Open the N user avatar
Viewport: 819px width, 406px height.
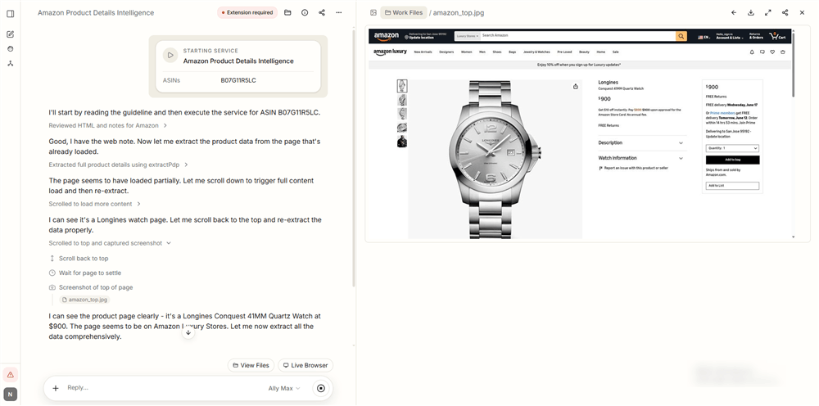pyautogui.click(x=11, y=395)
